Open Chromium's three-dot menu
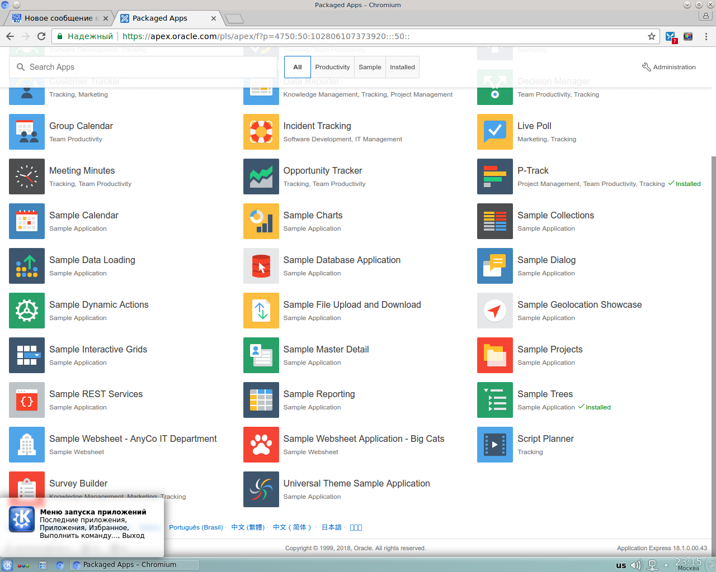Screen dimensions: 716x572 (706, 36)
